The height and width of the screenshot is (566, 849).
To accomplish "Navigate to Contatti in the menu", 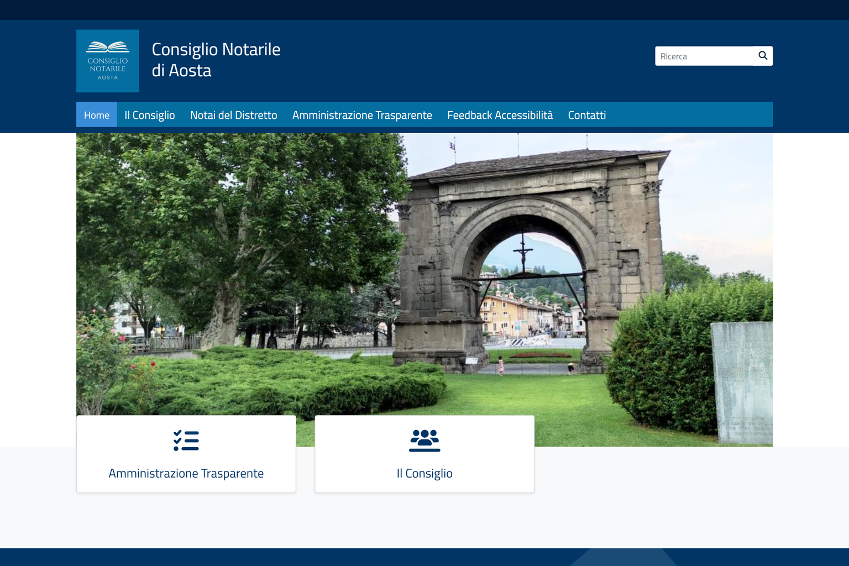I will pyautogui.click(x=586, y=115).
